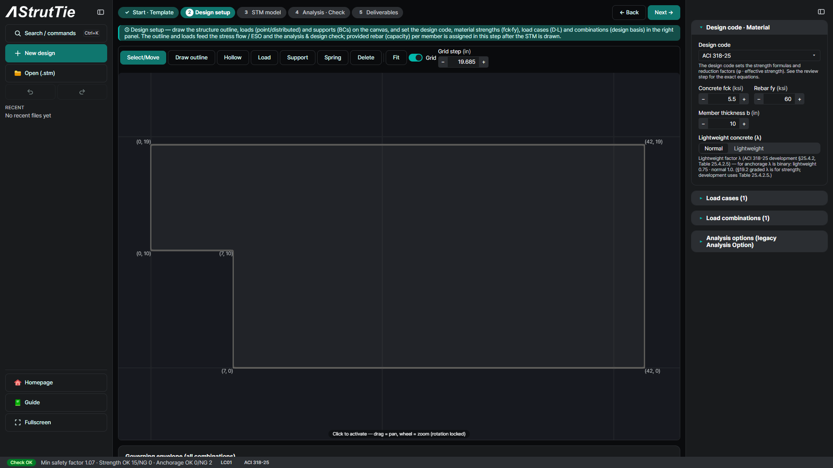Open the Search / commands box

pyautogui.click(x=56, y=33)
